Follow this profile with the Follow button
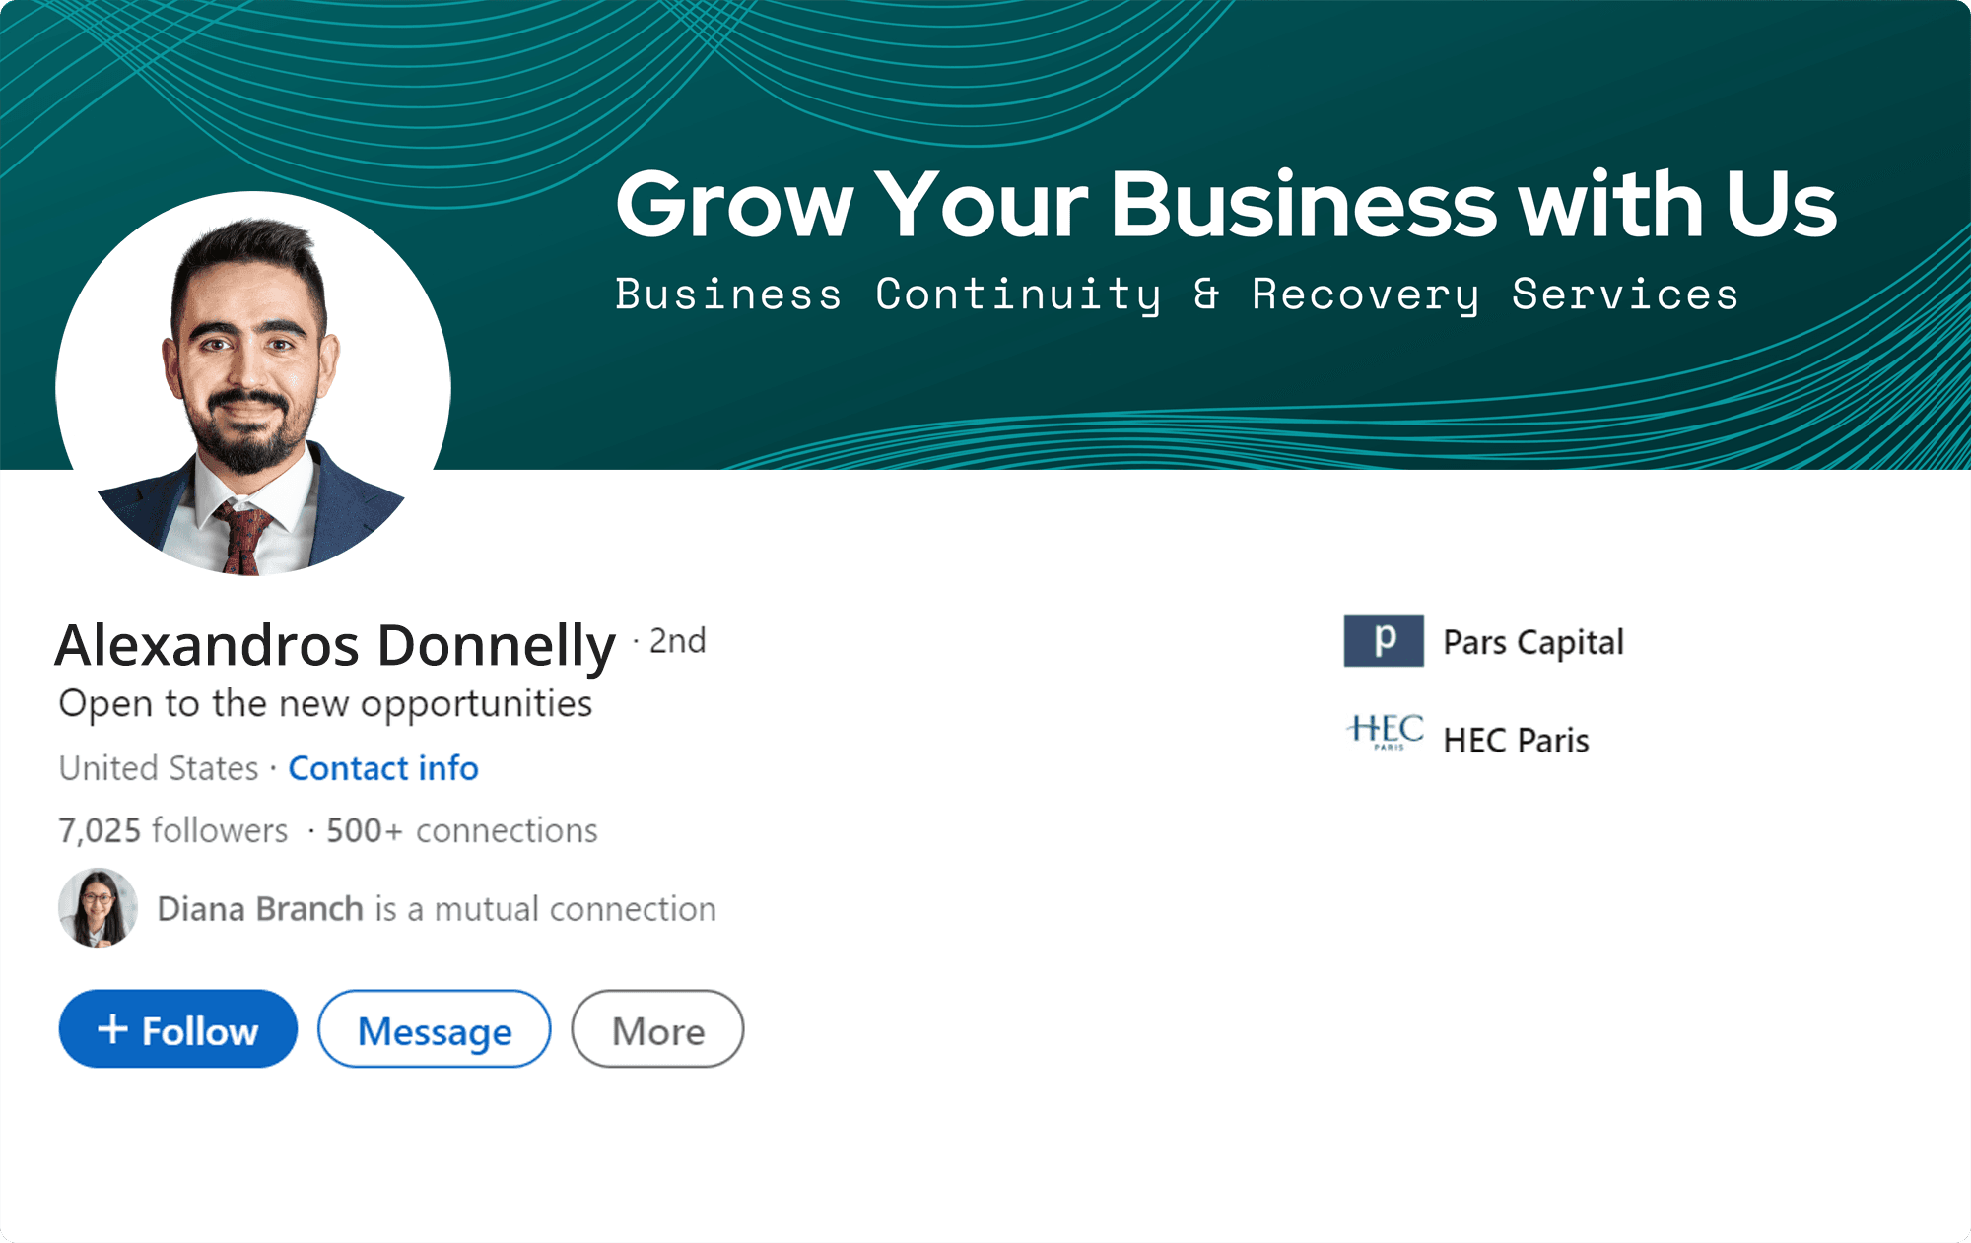 point(178,1029)
